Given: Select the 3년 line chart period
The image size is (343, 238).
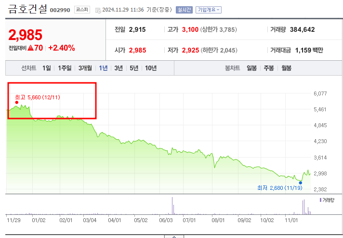Looking at the screenshot, I should (x=119, y=68).
